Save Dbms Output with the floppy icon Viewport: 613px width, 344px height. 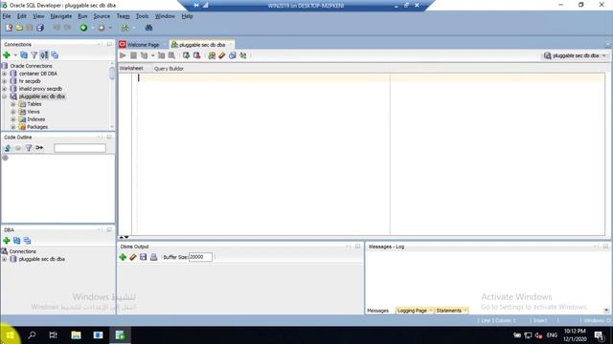143,257
